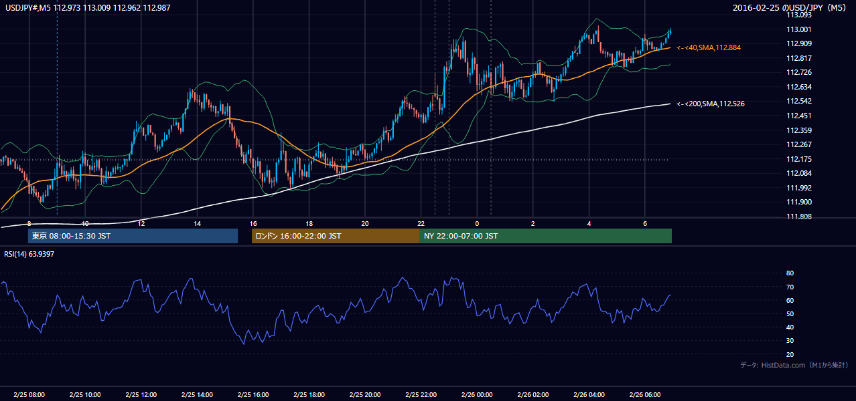The image size is (856, 401).
Task: Click price axis value 111.992
Action: point(800,188)
